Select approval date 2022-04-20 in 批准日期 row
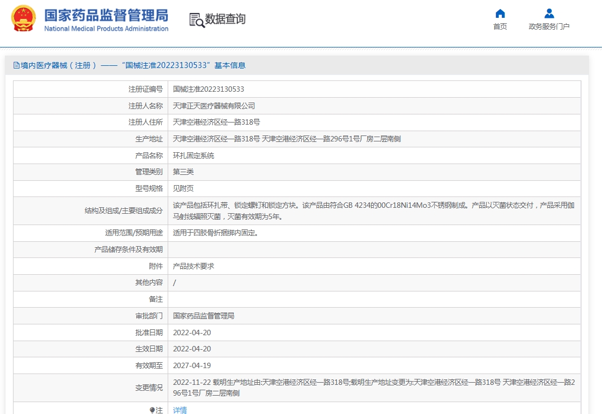The width and height of the screenshot is (602, 414). click(x=192, y=333)
